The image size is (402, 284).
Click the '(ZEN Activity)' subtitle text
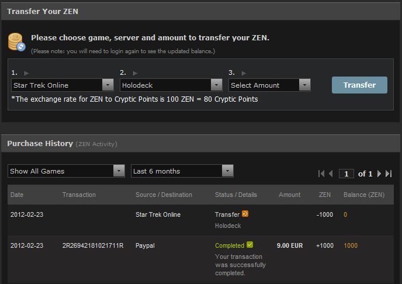[x=96, y=144]
